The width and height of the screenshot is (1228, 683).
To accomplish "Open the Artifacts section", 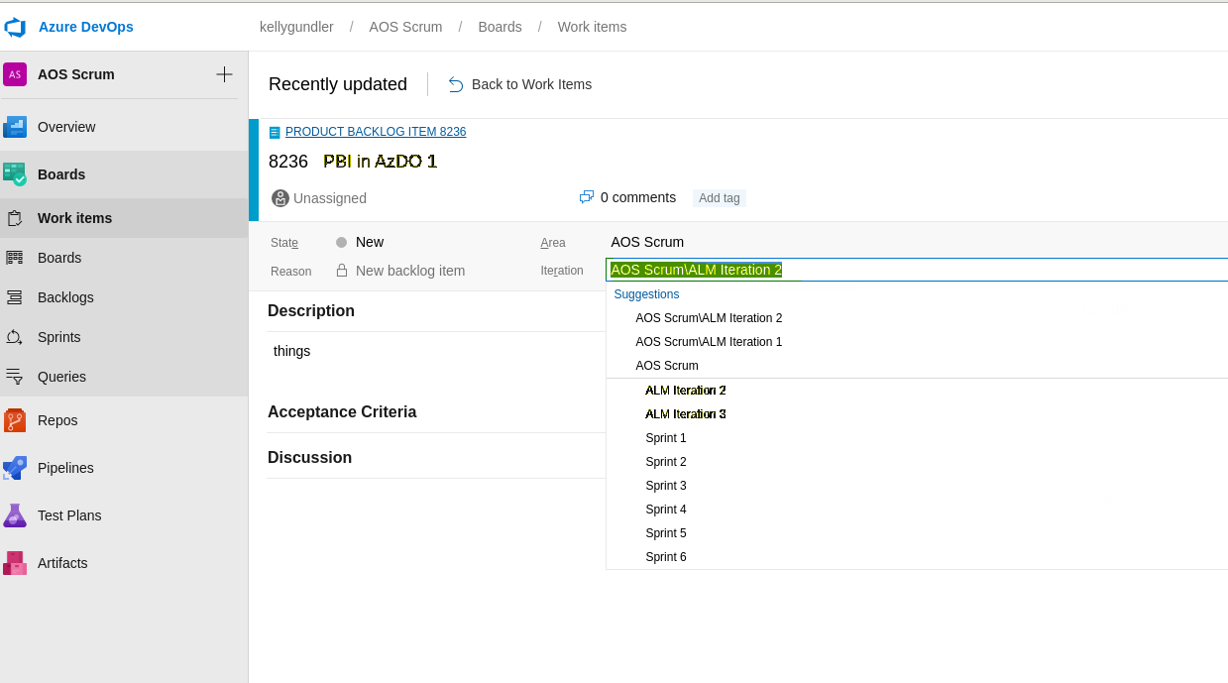I will point(64,563).
